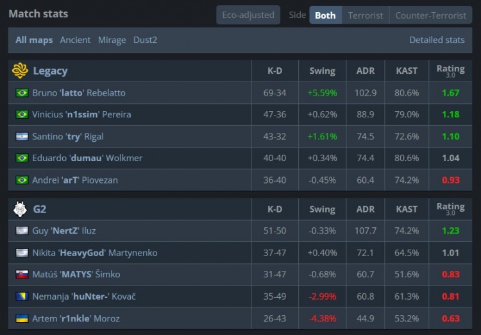The height and width of the screenshot is (335, 481).
Task: Click the Legacy table KAST column header
Action: (407, 71)
